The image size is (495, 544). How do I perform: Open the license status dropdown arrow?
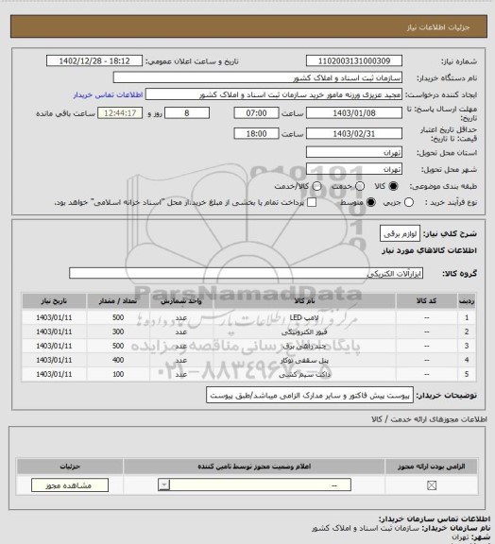coord(163,484)
